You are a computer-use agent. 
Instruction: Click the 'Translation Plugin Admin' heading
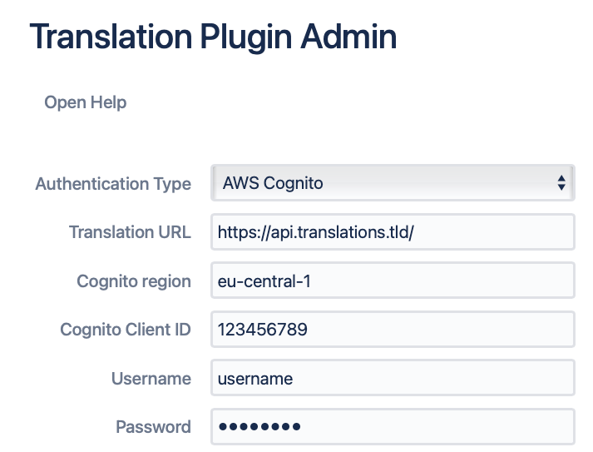[x=213, y=37]
